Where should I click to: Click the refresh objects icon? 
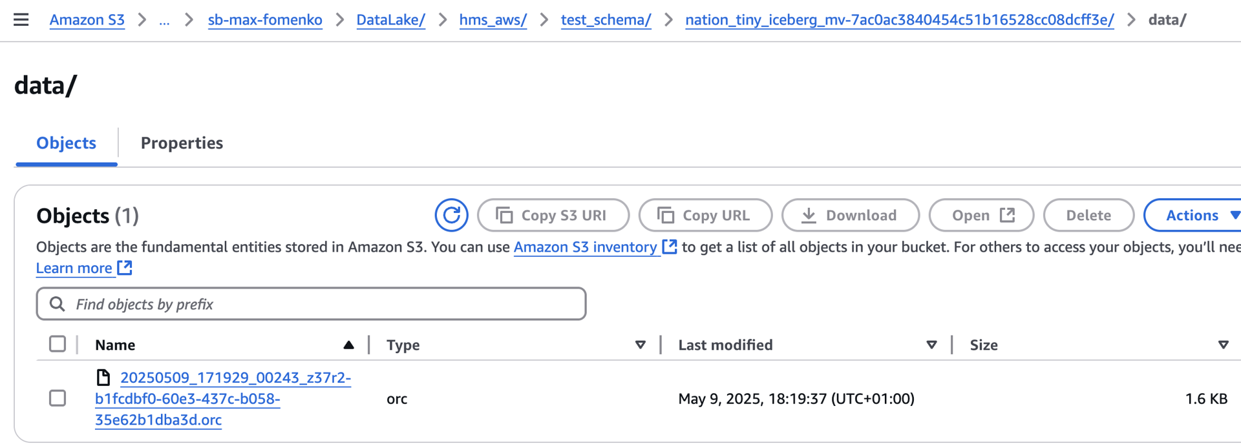point(451,215)
